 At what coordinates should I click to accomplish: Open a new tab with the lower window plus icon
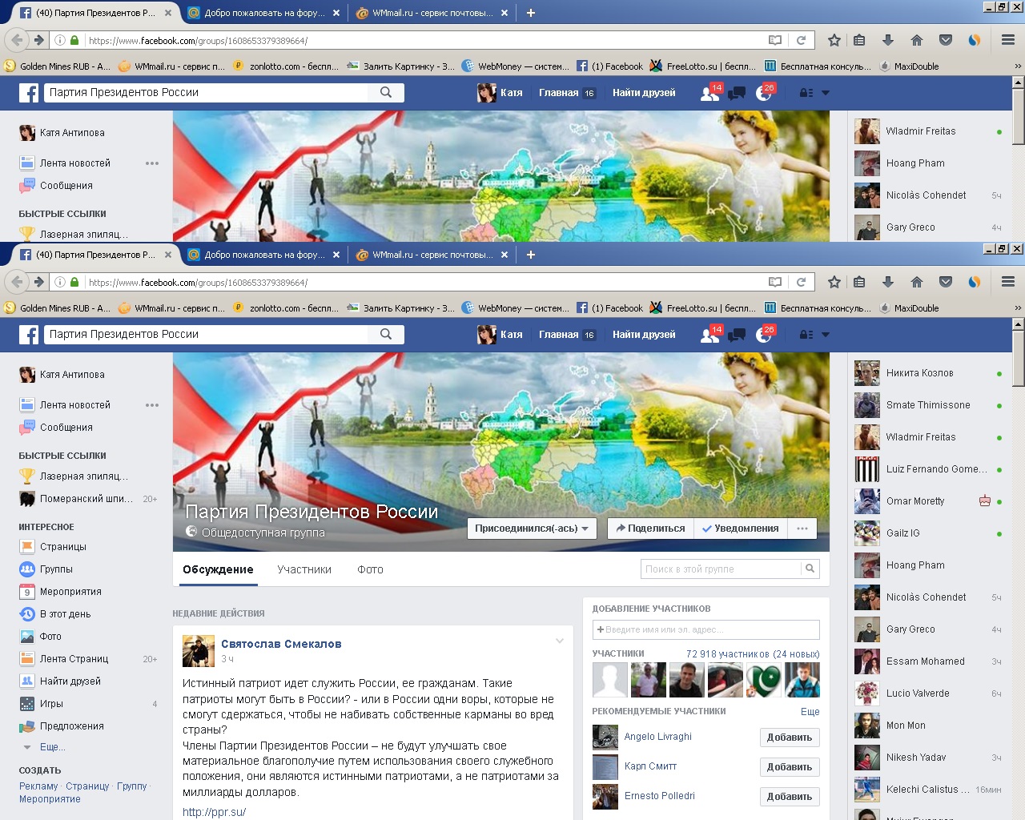pyautogui.click(x=530, y=255)
